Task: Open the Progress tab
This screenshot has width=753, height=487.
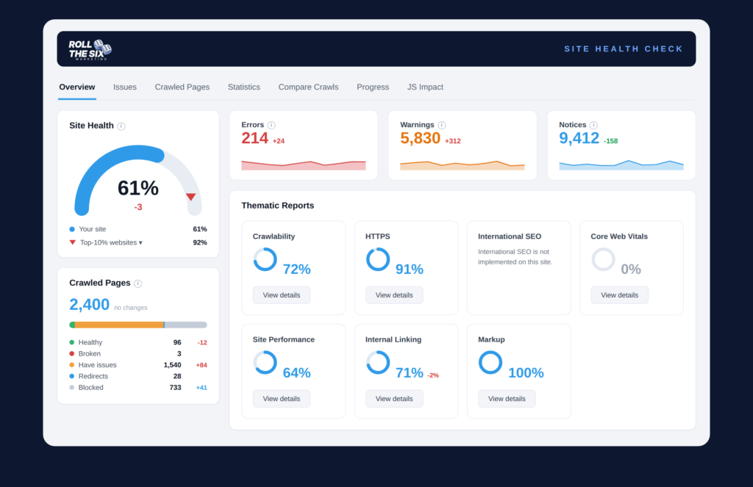Action: (x=373, y=87)
